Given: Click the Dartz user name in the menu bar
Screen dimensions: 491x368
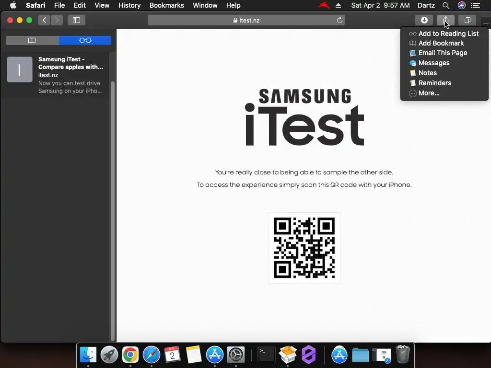Looking at the screenshot, I should click(x=426, y=5).
